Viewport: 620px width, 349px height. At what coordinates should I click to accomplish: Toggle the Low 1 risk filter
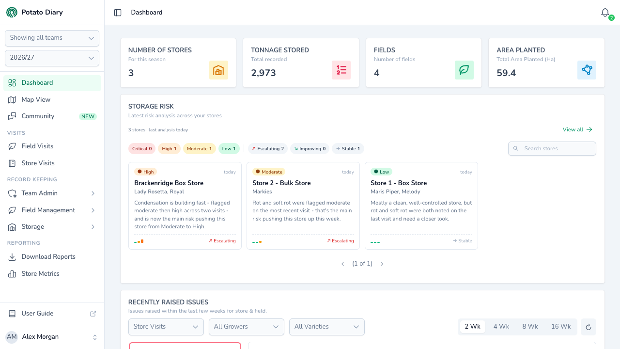(x=229, y=149)
